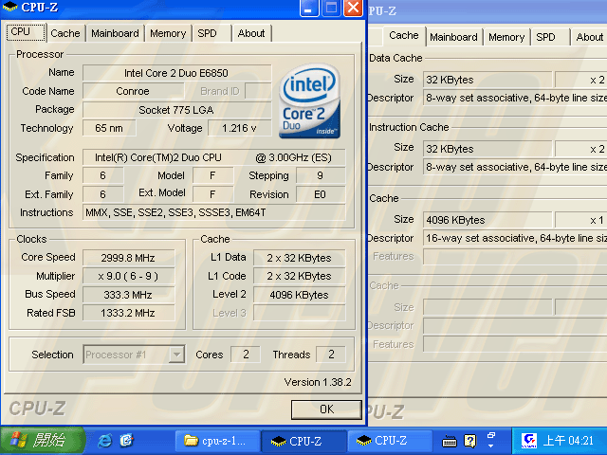Click the CPU-Z chip icon in the front window's title bar
The image size is (607, 455).
[10, 9]
